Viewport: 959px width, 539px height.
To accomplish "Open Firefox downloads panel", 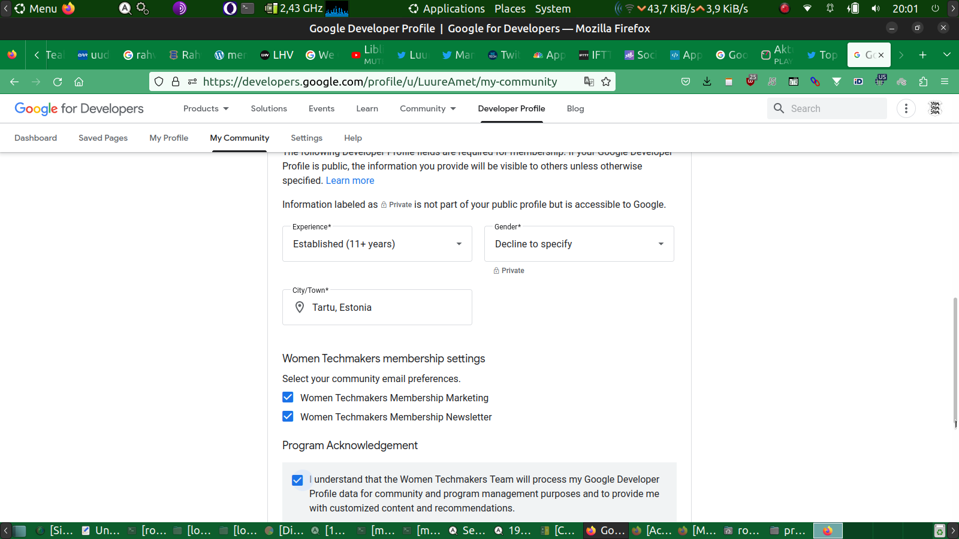I will [x=707, y=81].
